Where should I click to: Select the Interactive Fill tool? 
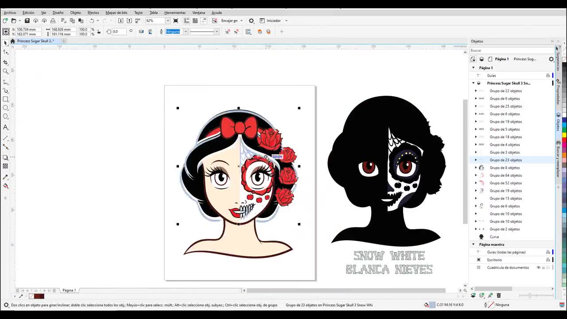point(5,186)
